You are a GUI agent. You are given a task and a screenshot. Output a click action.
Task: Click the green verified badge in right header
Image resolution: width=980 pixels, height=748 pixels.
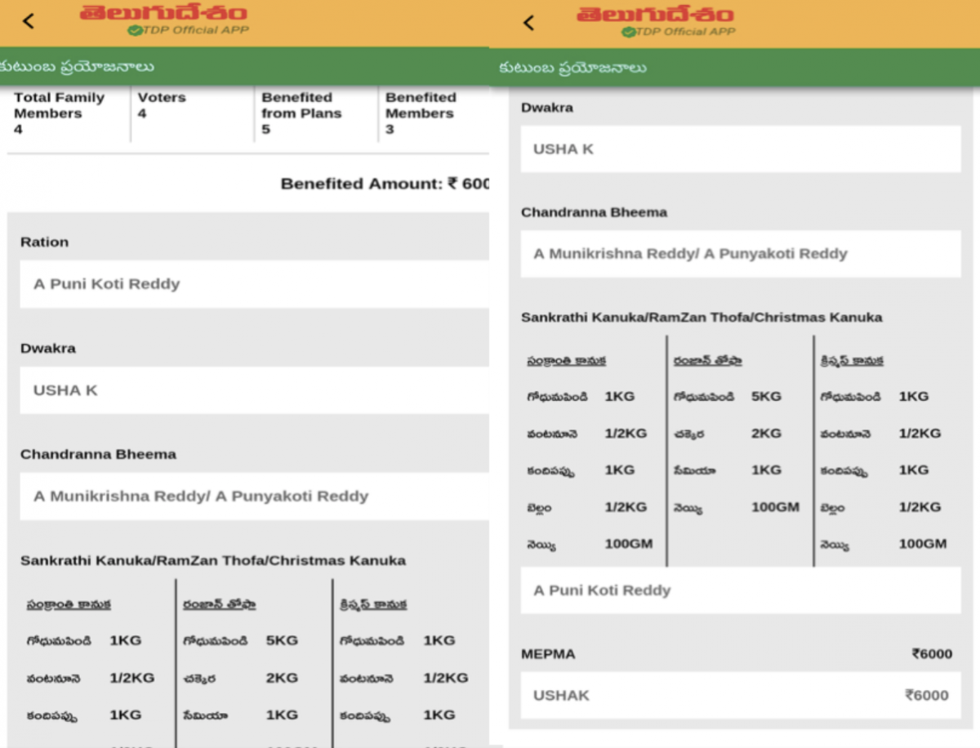628,32
